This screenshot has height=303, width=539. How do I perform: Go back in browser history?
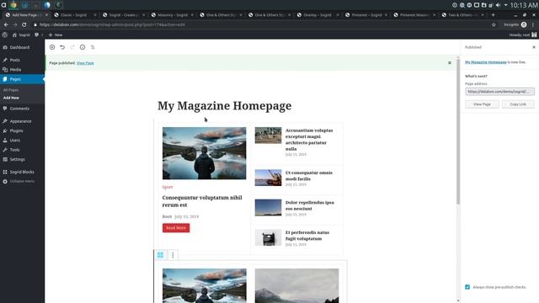click(x=6, y=24)
